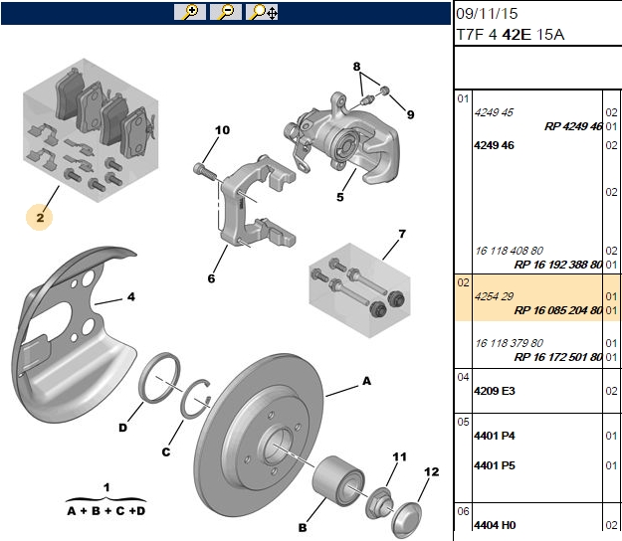Select row index 06 in parts table
The image size is (622, 541).
point(463,511)
